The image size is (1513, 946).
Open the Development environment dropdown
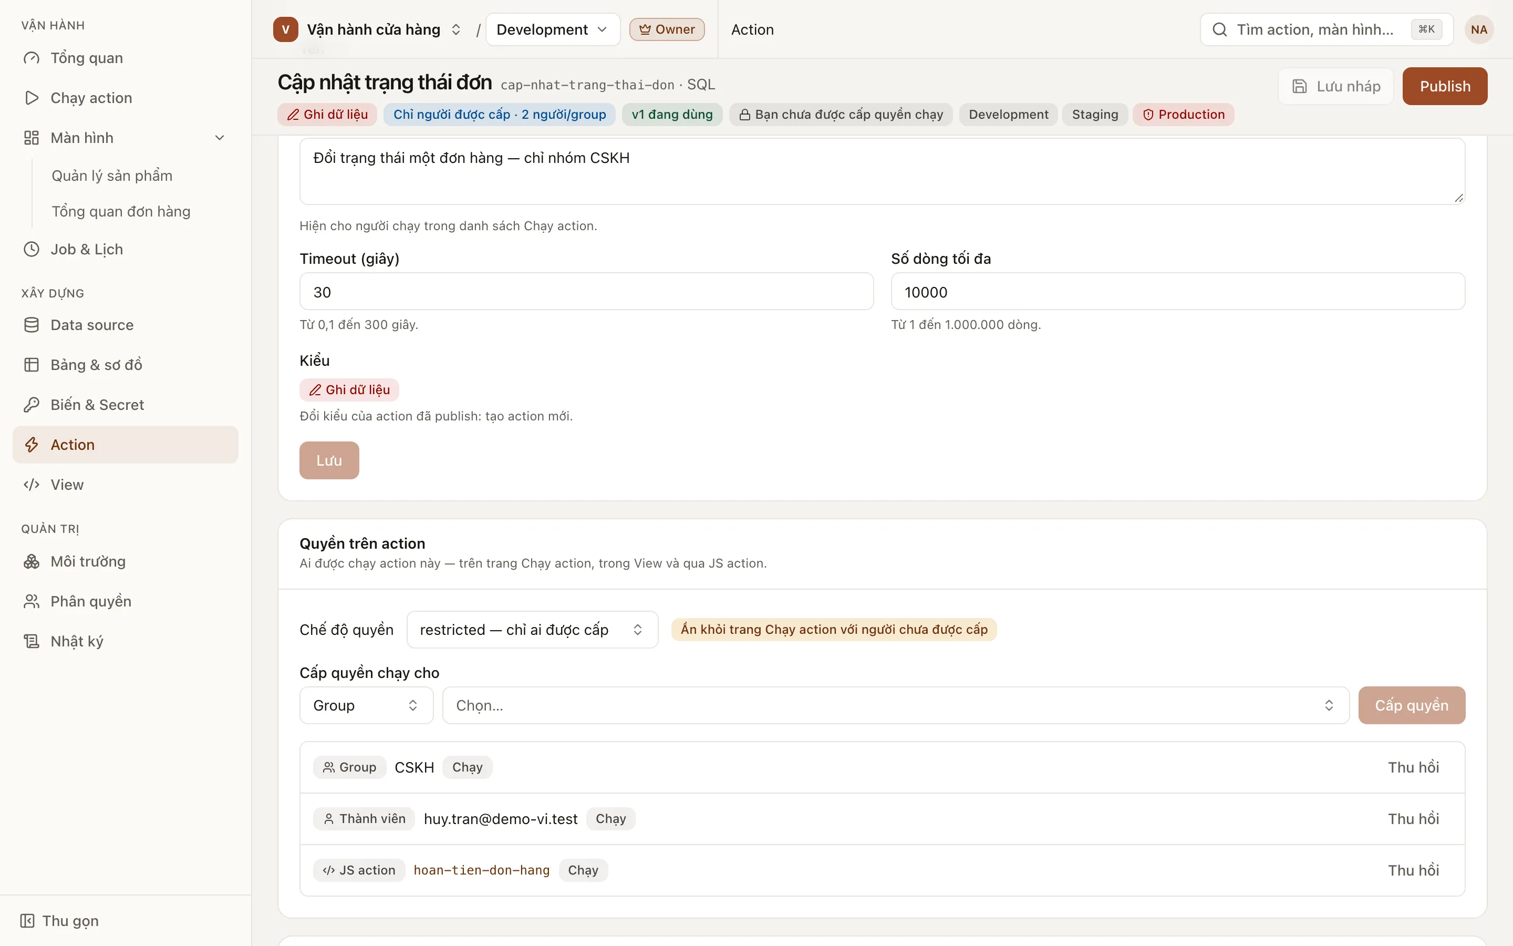click(x=553, y=29)
